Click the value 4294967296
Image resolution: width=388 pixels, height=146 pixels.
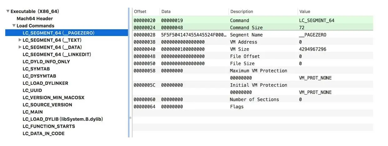click(313, 49)
